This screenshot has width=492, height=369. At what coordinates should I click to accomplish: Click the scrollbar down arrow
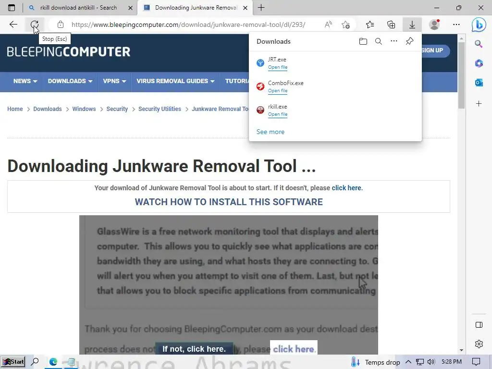point(461,350)
